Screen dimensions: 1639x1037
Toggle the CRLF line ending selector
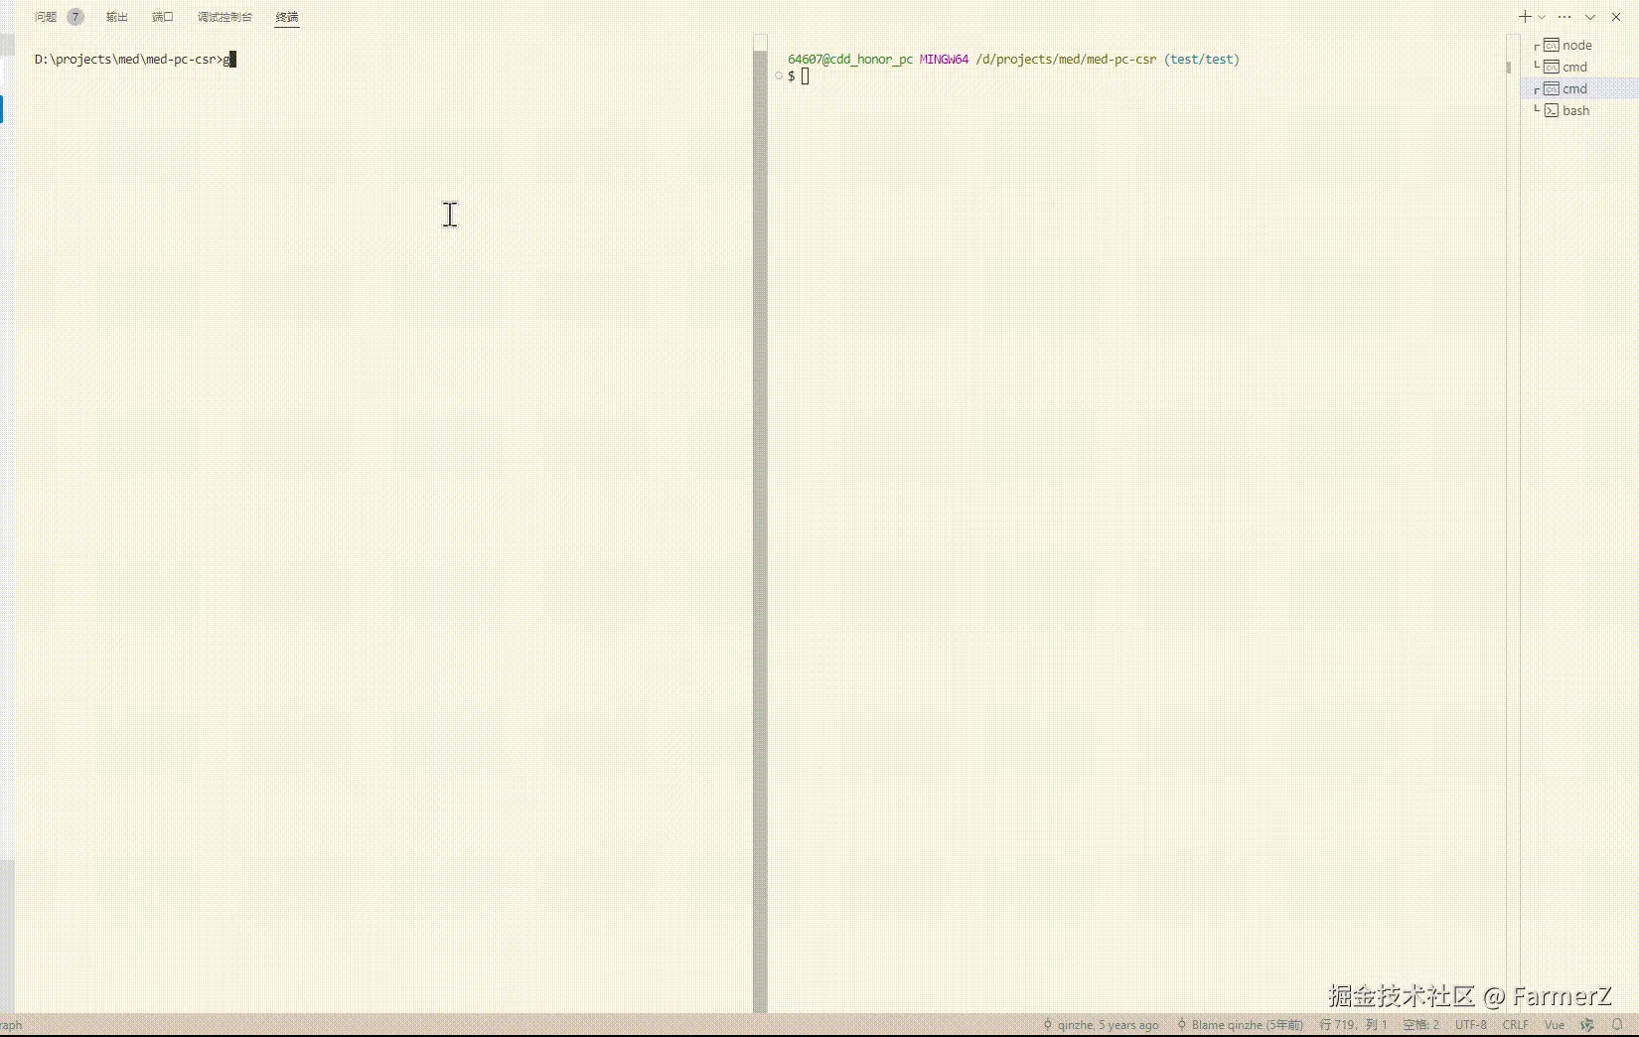(x=1515, y=1024)
